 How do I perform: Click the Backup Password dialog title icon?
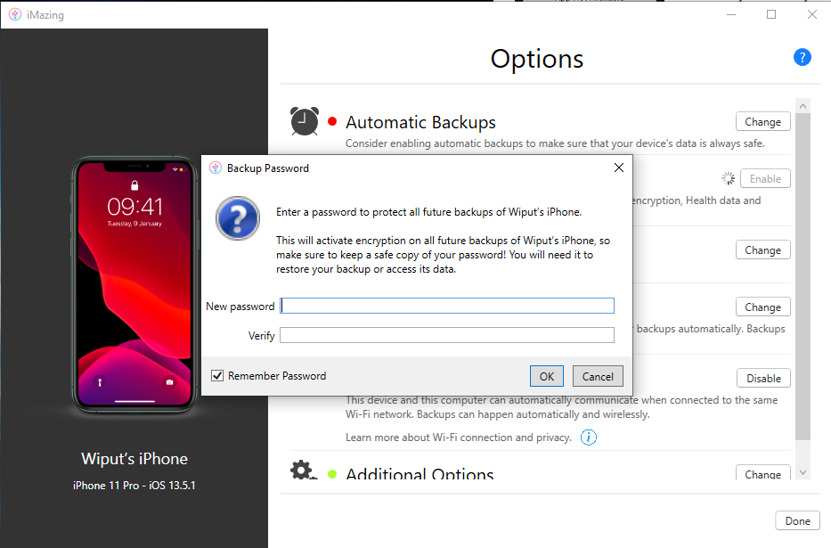(216, 168)
